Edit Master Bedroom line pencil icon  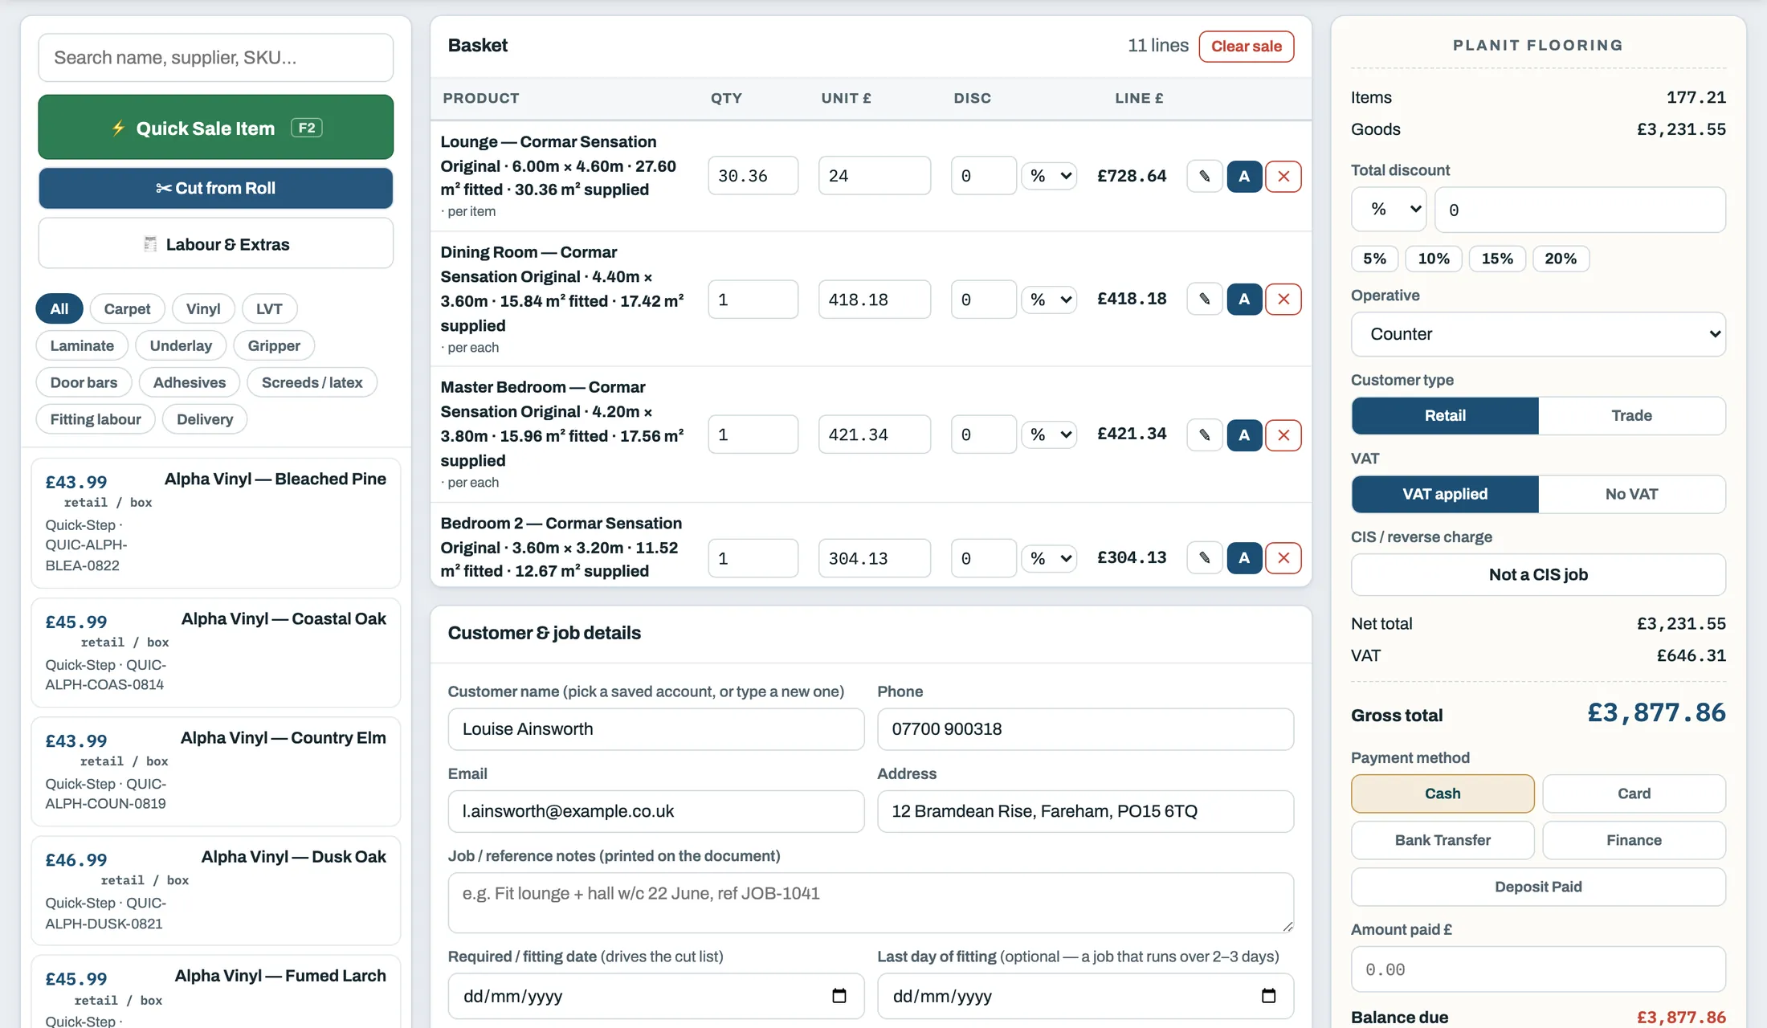coord(1204,434)
